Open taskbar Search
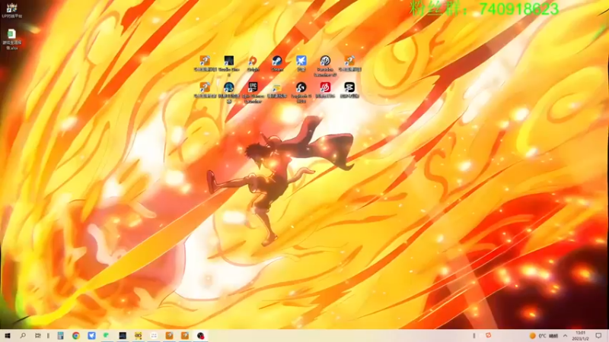This screenshot has width=609, height=342. click(x=23, y=336)
